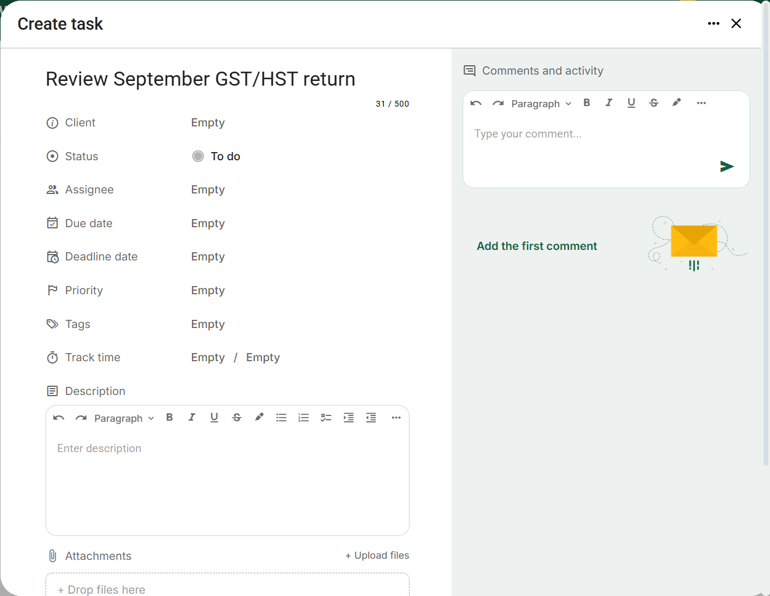Viewport: 770px width, 596px height.
Task: Click the task title field
Action: click(x=228, y=79)
